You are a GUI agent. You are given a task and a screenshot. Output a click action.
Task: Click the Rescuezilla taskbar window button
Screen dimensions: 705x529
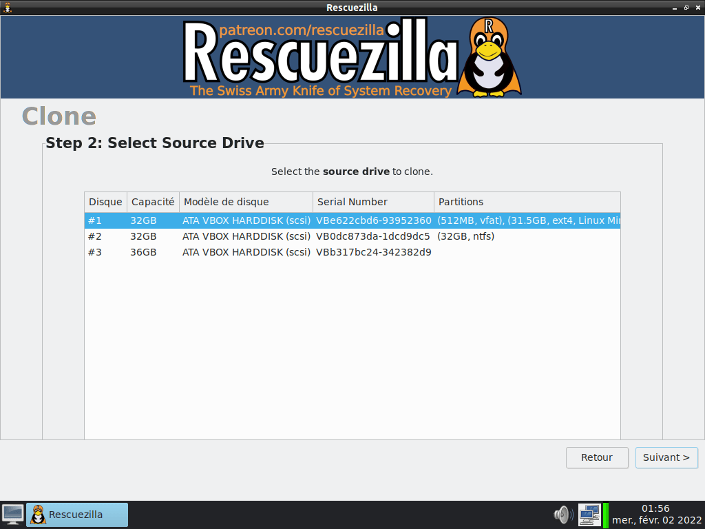click(x=77, y=515)
